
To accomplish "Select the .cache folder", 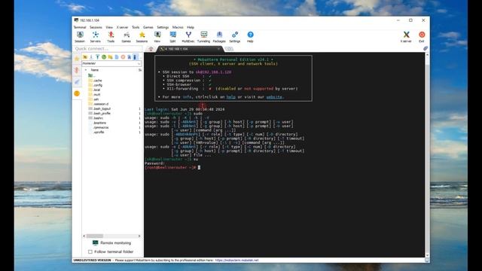I will (x=96, y=81).
